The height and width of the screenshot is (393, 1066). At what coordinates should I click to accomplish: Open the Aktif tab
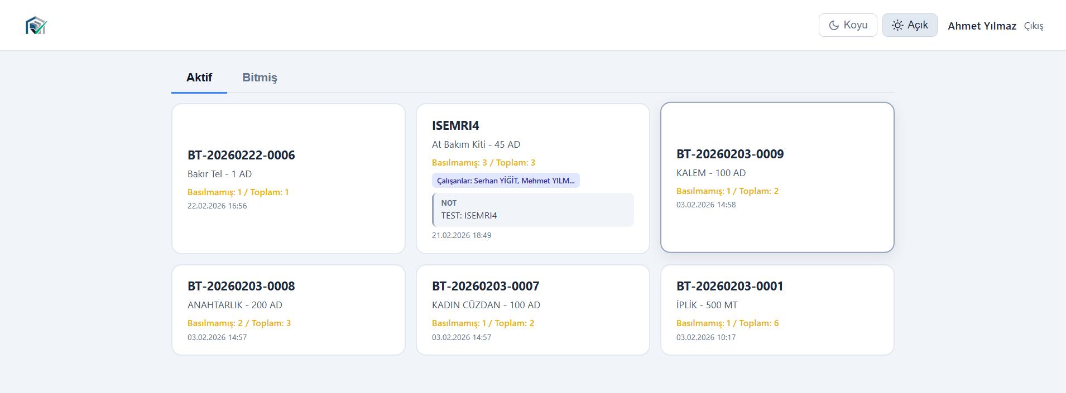coord(199,77)
